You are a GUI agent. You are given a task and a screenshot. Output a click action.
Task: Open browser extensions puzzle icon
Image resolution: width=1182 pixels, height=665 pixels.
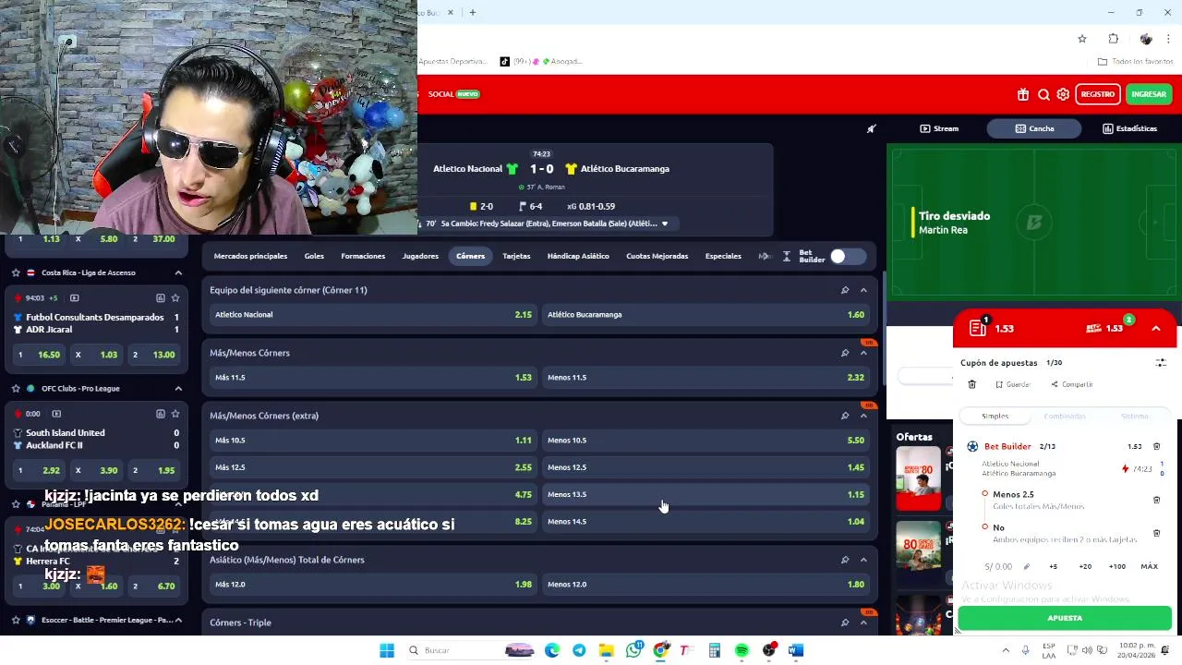[x=1113, y=39]
